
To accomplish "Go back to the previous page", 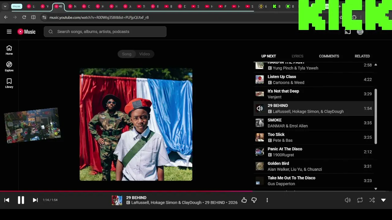I will click(x=6, y=17).
